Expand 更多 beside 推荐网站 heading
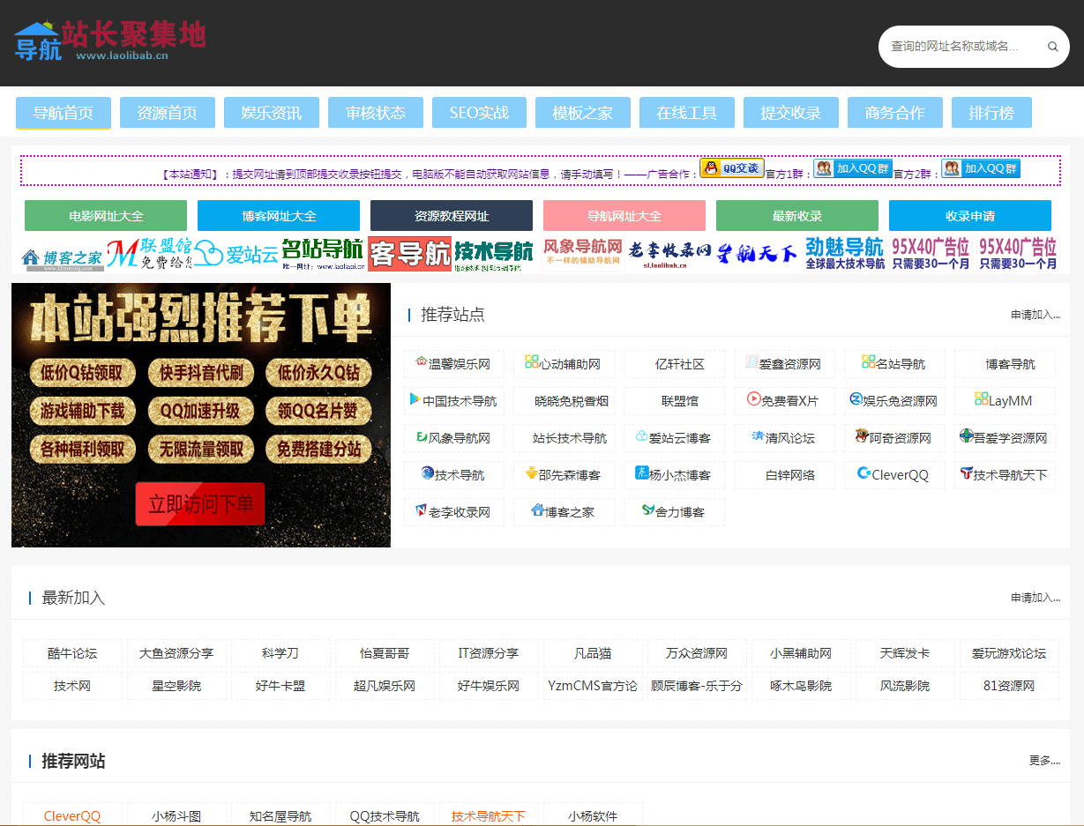The width and height of the screenshot is (1084, 826). tap(1043, 761)
